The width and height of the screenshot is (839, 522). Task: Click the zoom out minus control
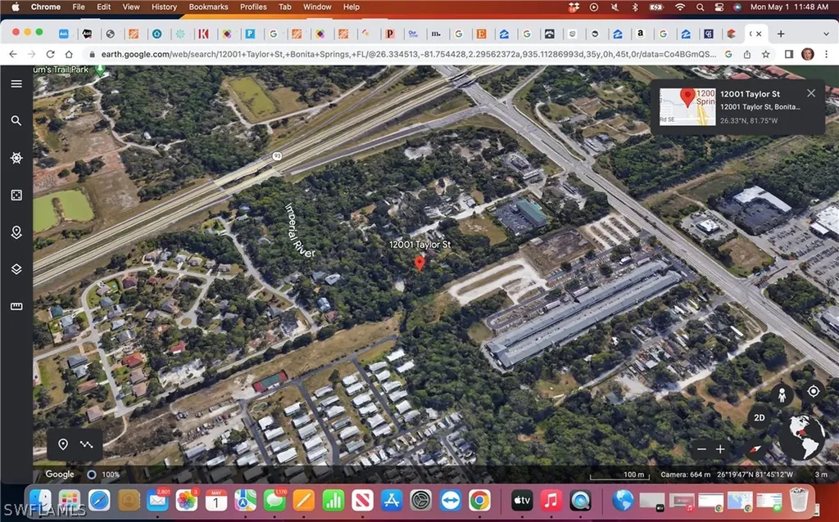(x=701, y=448)
